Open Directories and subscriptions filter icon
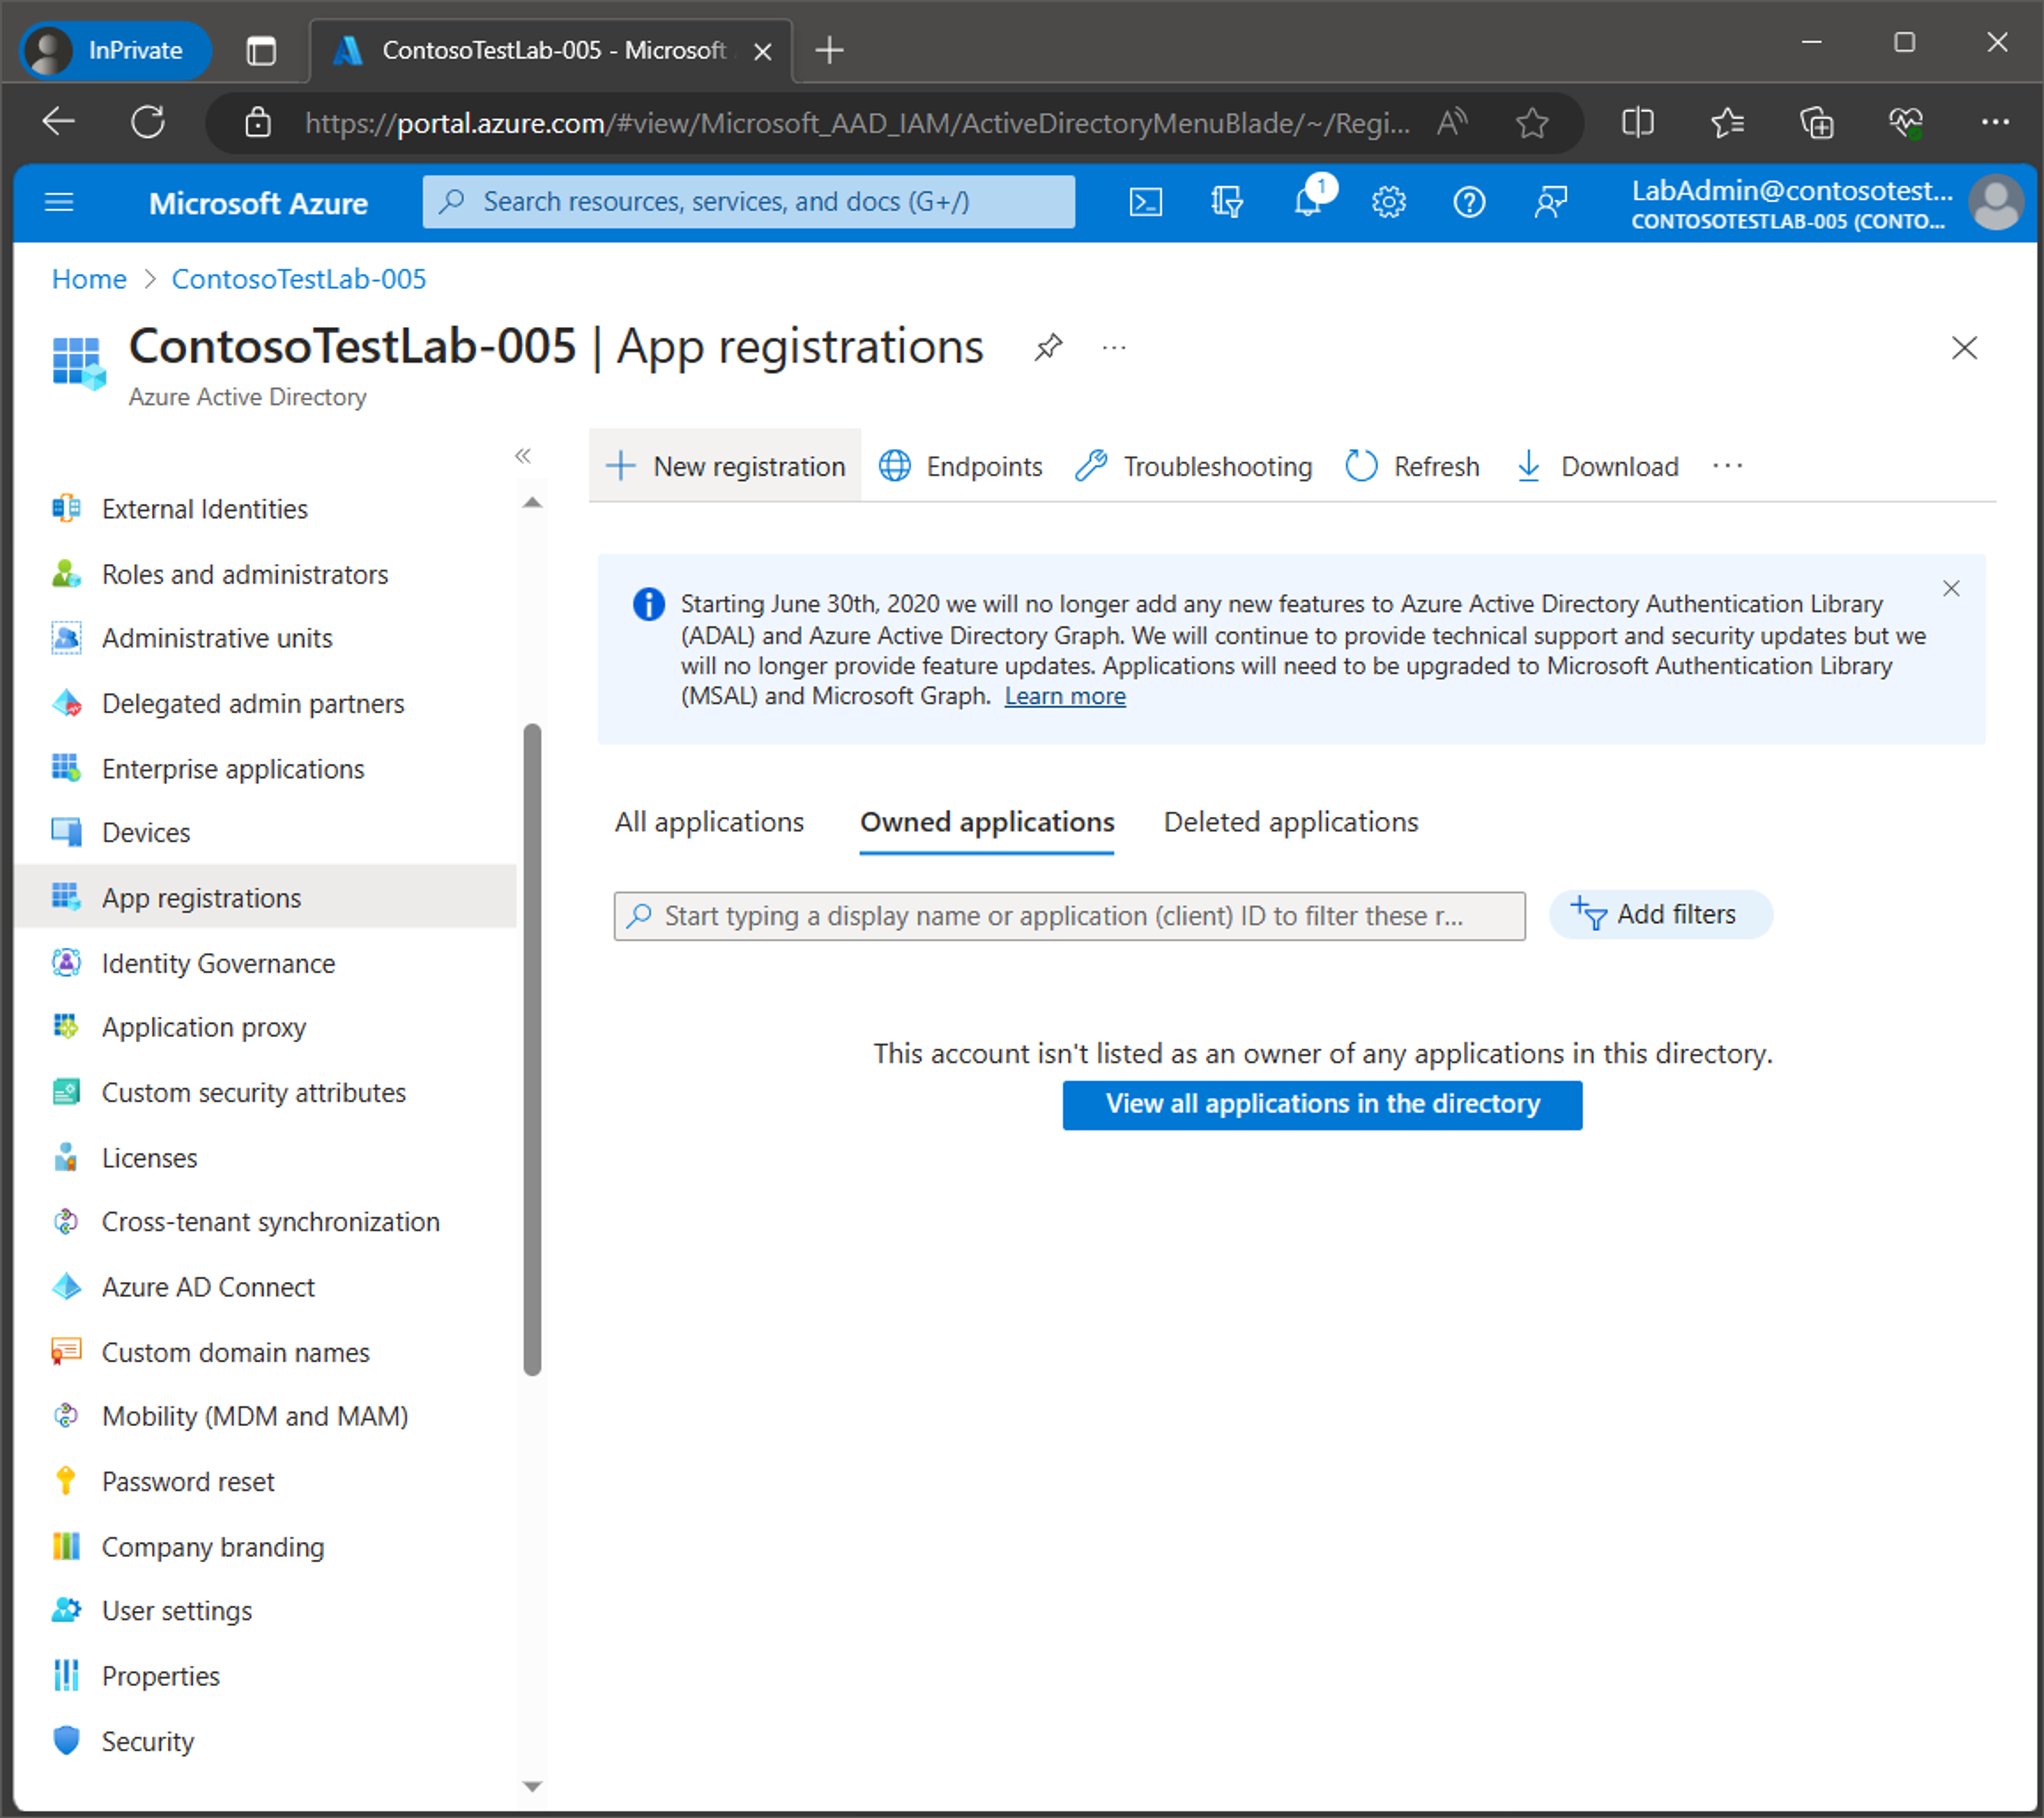This screenshot has height=1818, width=2044. [1226, 203]
